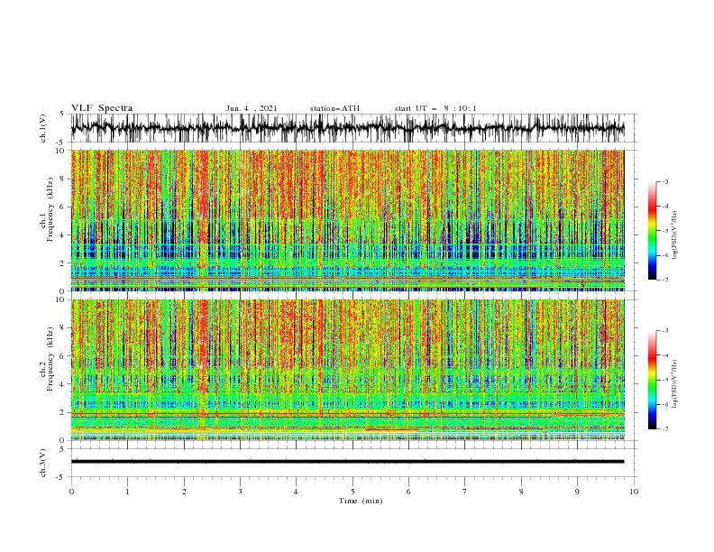Click the ch.1 "Frequency (kHz)" axis label
The image size is (714, 552).
pyautogui.click(x=50, y=207)
